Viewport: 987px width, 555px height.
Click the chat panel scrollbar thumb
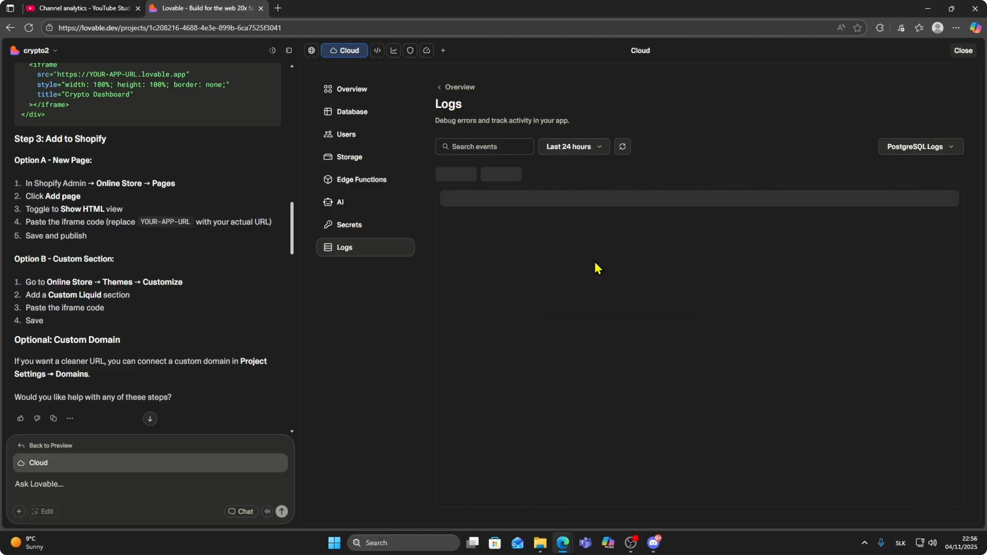(292, 228)
